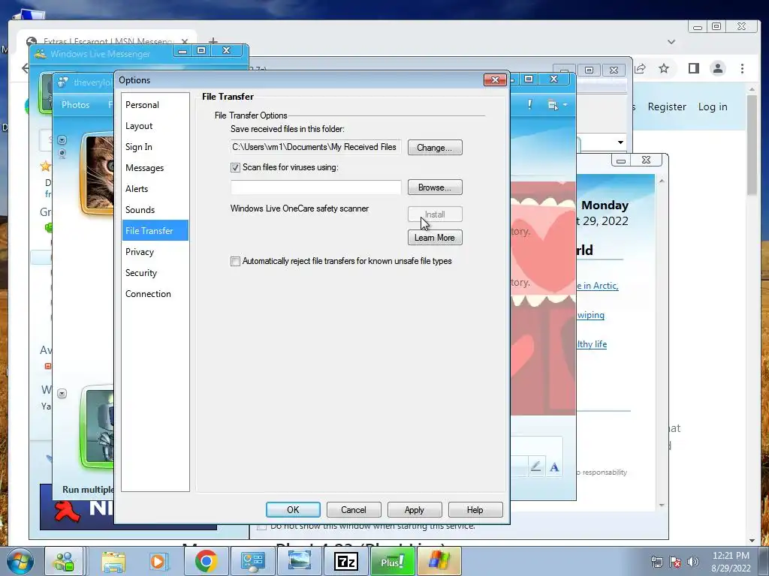Open the Windows Explorer taskbar icon
769x576 pixels.
click(x=113, y=561)
